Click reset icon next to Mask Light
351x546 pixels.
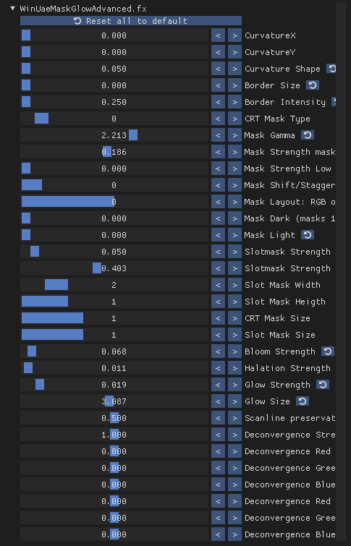pos(308,235)
